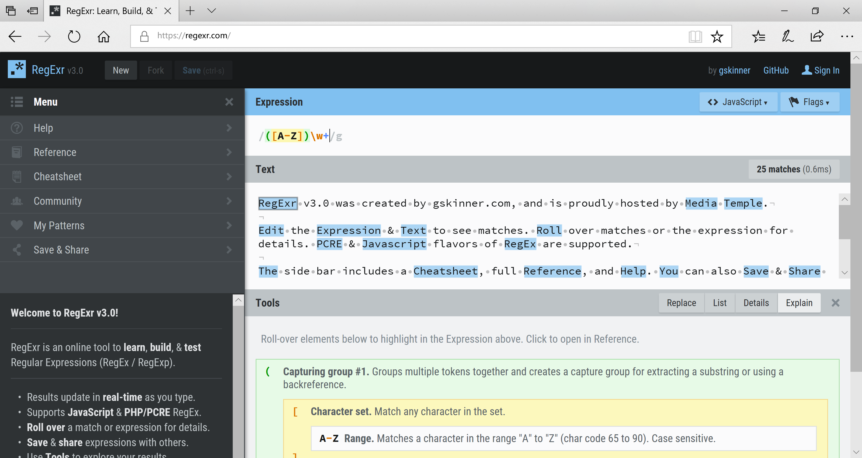Click the highlighted RegExr match in text
The image size is (862, 458).
point(278,203)
